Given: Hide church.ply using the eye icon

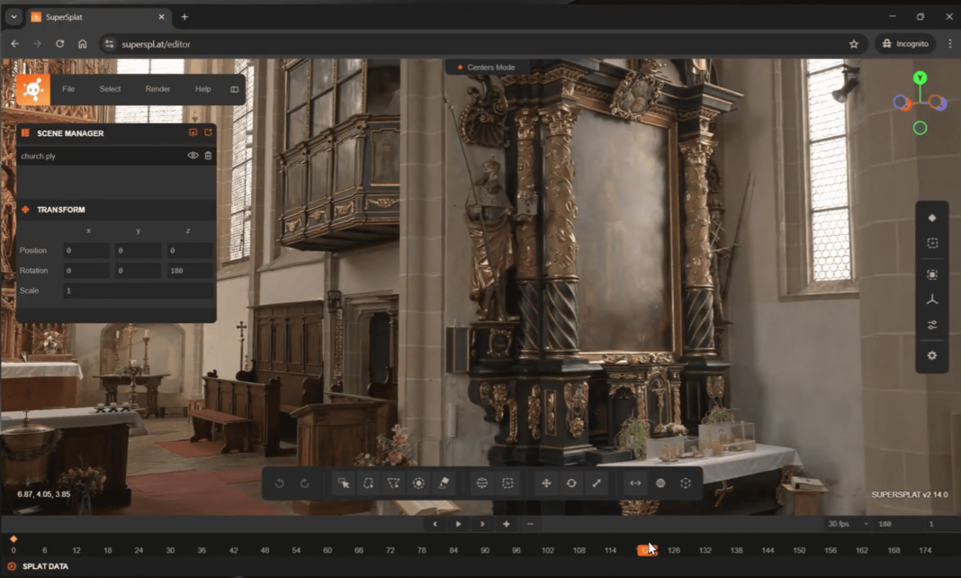Looking at the screenshot, I should coord(193,156).
